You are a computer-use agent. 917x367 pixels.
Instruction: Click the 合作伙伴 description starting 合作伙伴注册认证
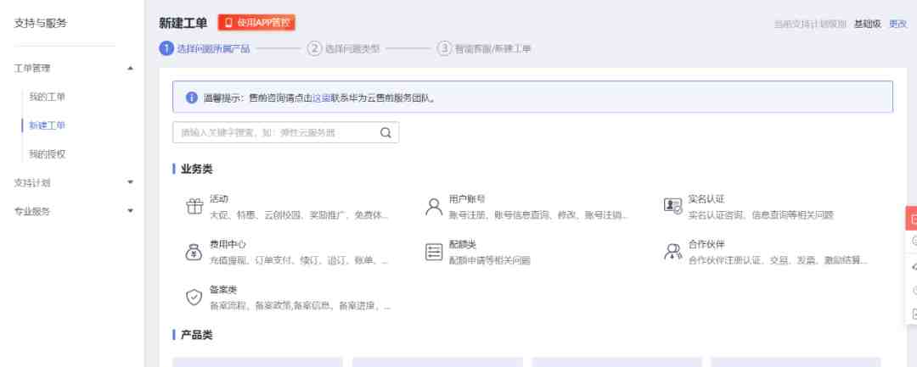pyautogui.click(x=778, y=260)
